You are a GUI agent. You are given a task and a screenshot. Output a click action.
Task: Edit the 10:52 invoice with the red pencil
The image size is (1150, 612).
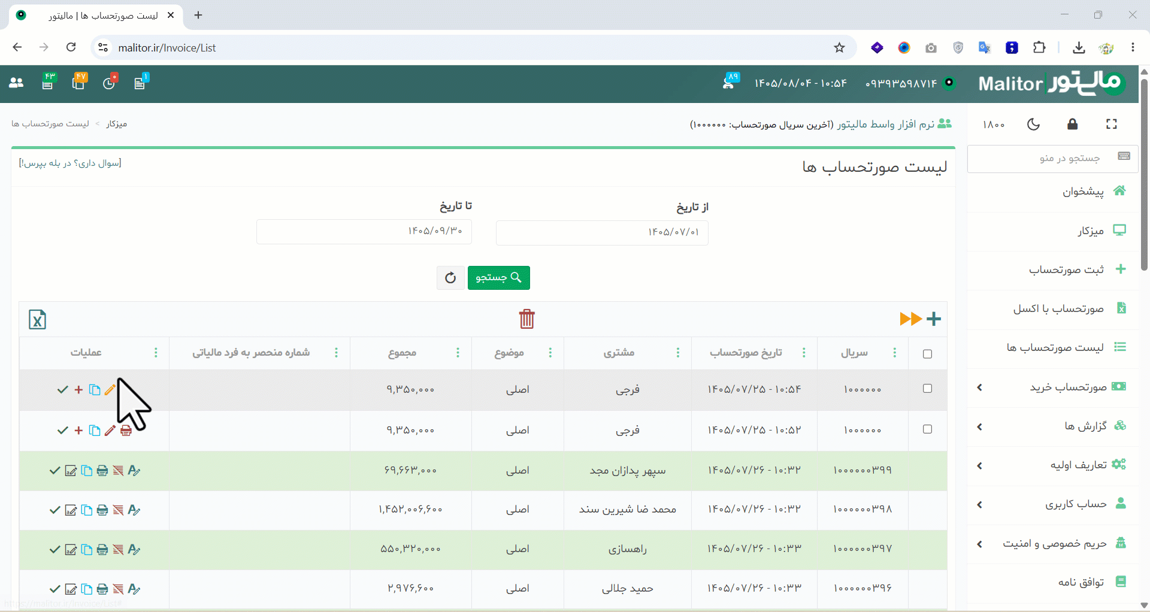pos(110,431)
